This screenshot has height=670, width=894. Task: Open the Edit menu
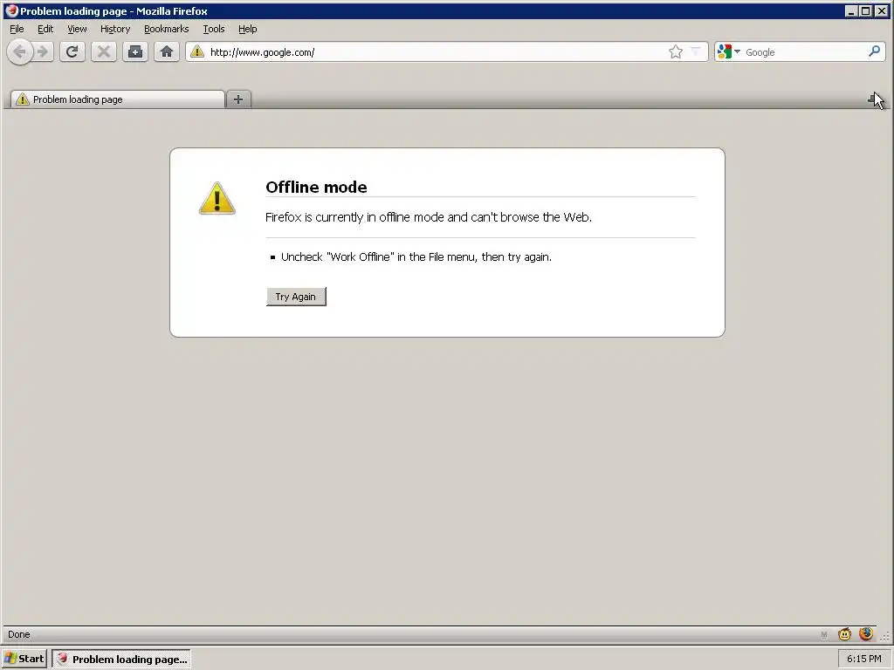[45, 29]
